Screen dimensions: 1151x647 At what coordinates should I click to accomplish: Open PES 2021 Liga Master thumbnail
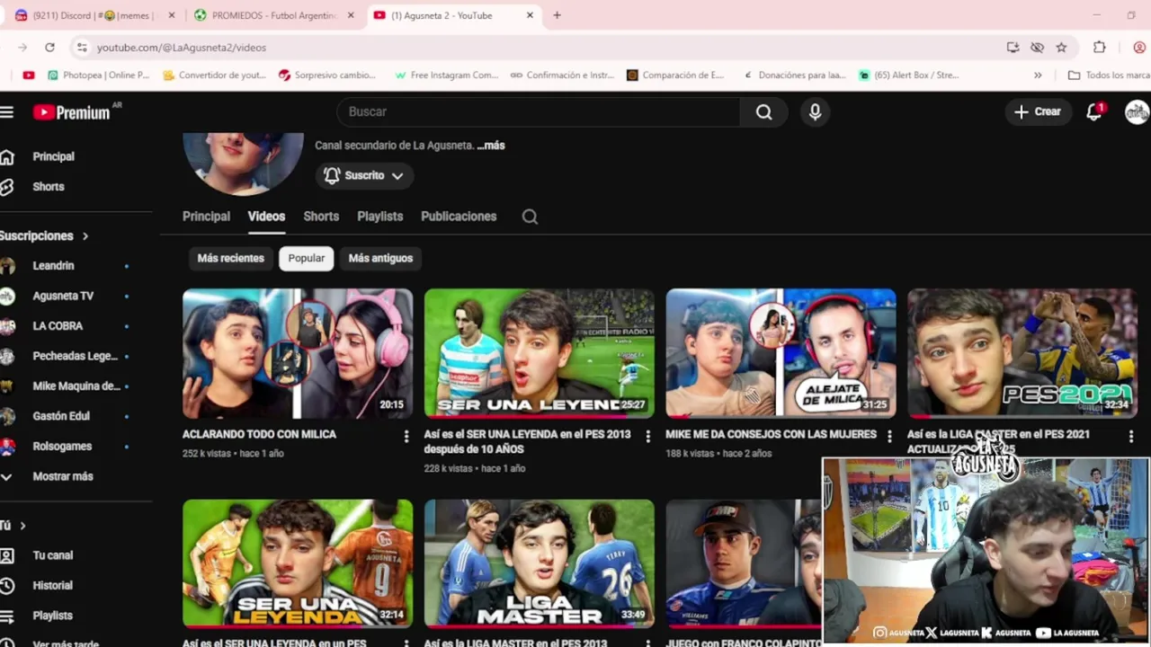point(1022,353)
